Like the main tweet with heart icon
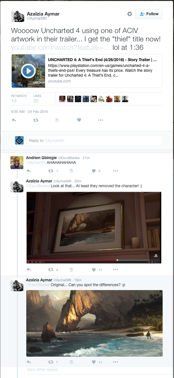The image size is (174, 378). (x=79, y=120)
